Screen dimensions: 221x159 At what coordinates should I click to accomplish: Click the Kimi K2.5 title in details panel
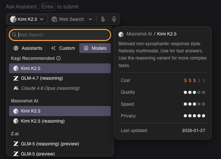[x=167, y=34]
